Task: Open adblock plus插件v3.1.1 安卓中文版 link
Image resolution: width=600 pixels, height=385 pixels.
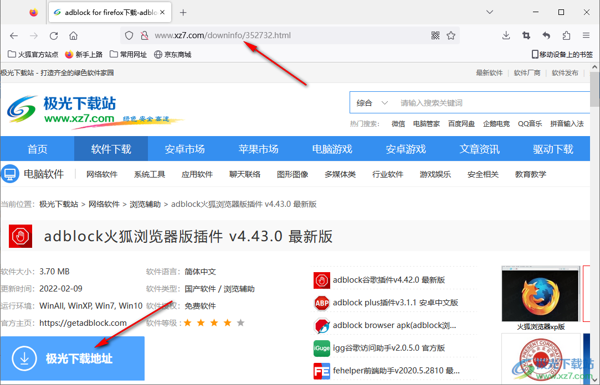Action: coord(395,303)
